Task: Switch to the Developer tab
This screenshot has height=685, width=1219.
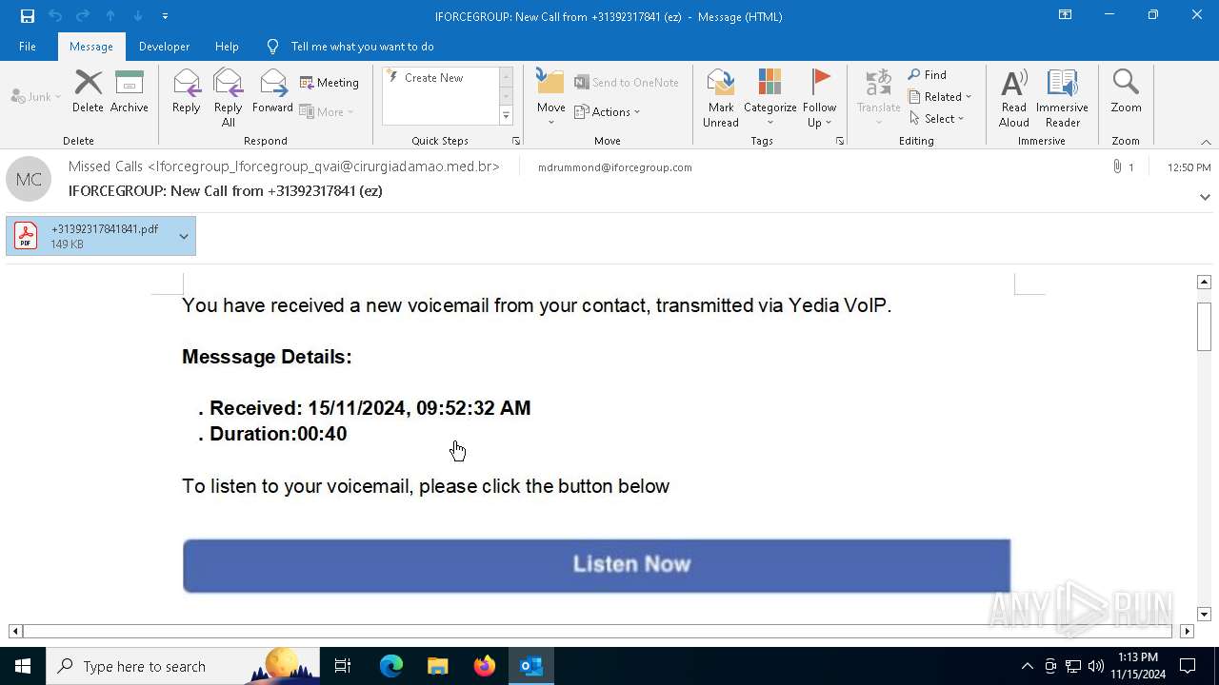Action: pos(164,47)
